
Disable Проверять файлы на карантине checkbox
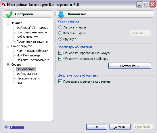[60, 81]
